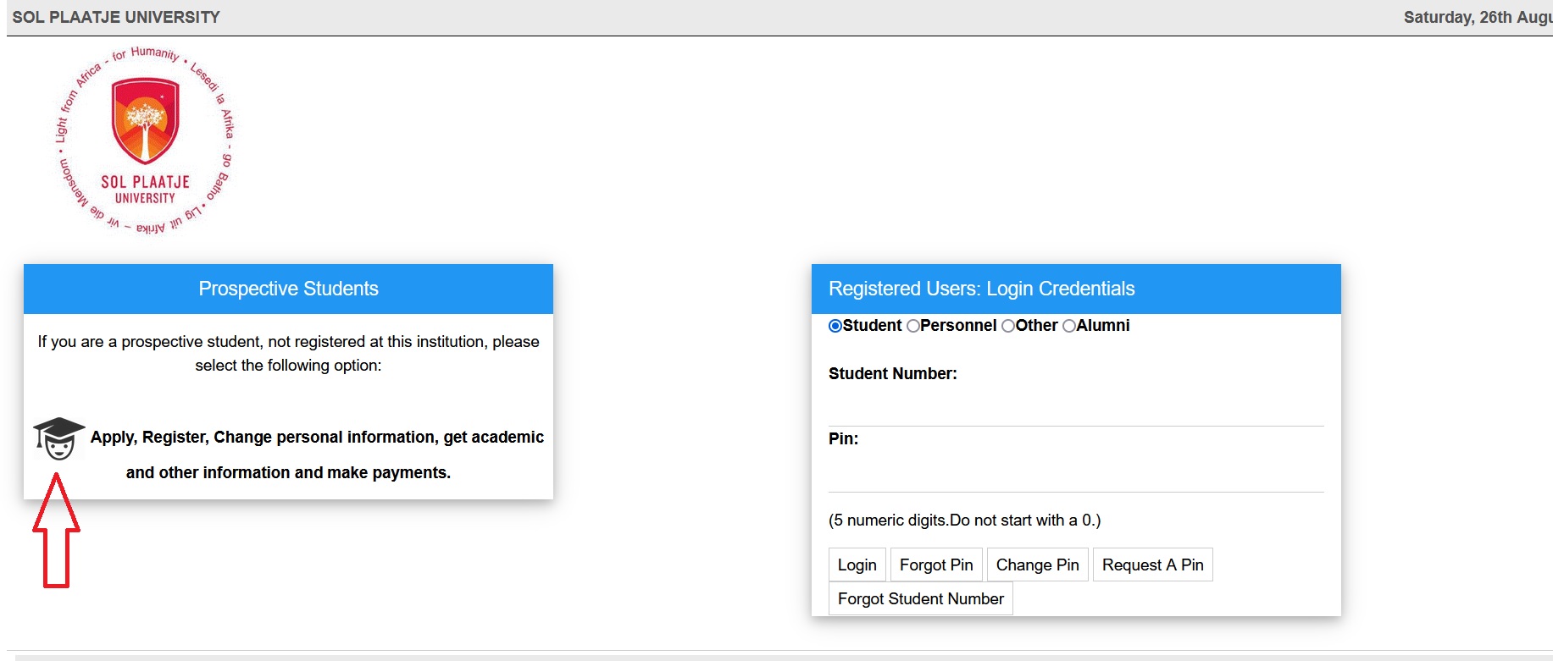The height and width of the screenshot is (661, 1553).
Task: Click the SOL PLAATJE UNIVERSITY title text
Action: (116, 17)
